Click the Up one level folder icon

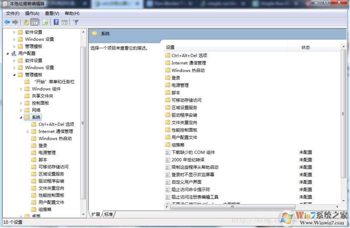coord(26,22)
